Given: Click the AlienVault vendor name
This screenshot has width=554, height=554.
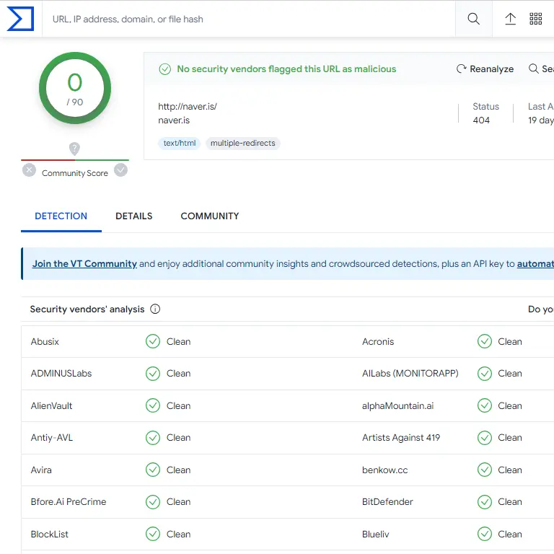Looking at the screenshot, I should (52, 406).
